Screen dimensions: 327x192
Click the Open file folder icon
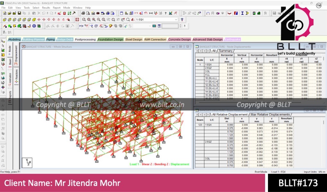point(9,13)
